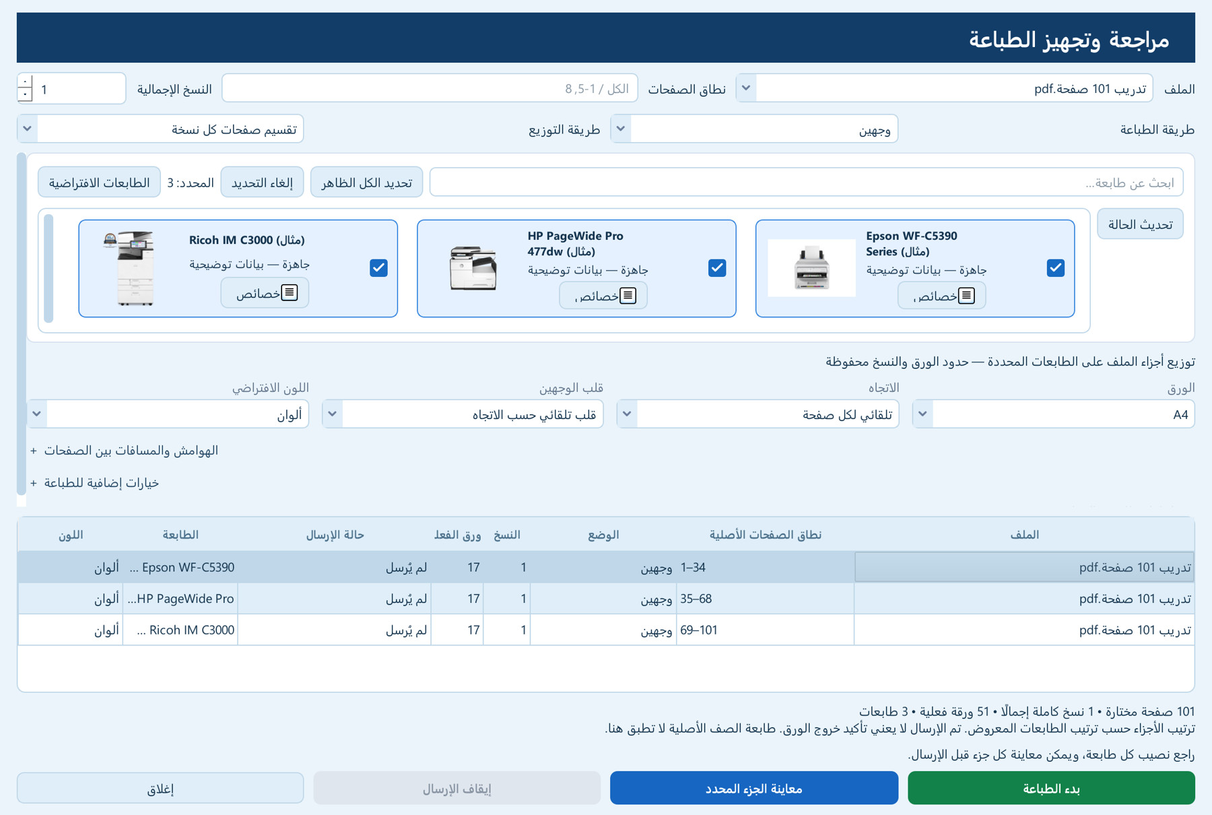Image resolution: width=1212 pixels, height=815 pixels.
Task: Click تحديد الكل الظاهر button
Action: 366,182
